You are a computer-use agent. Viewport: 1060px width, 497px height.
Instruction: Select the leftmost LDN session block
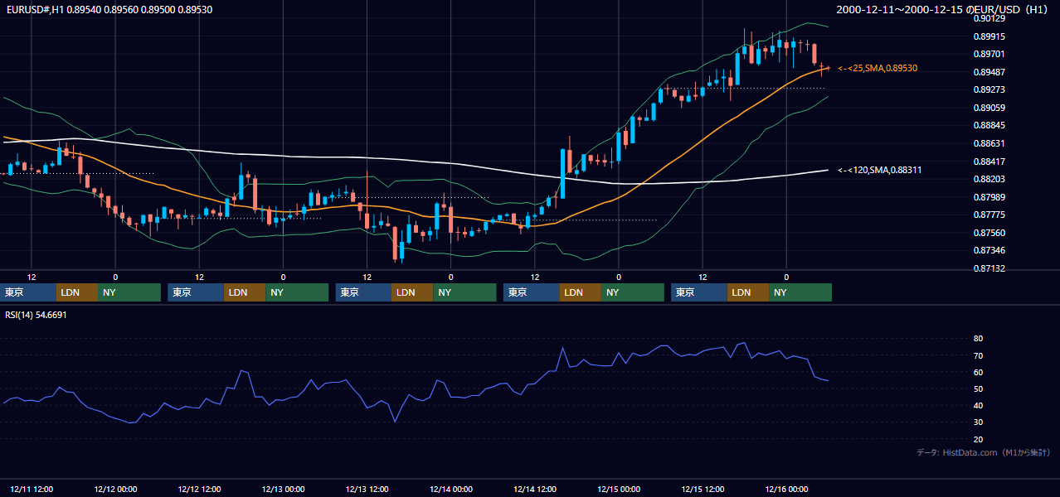coord(77,292)
